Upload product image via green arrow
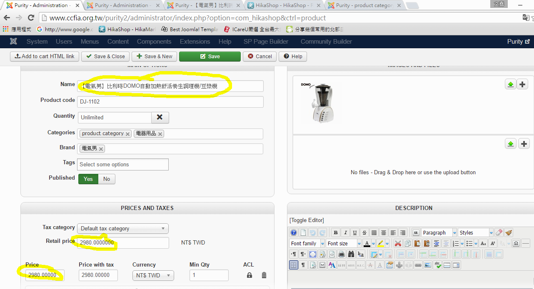This screenshot has width=534, height=289. point(511,84)
